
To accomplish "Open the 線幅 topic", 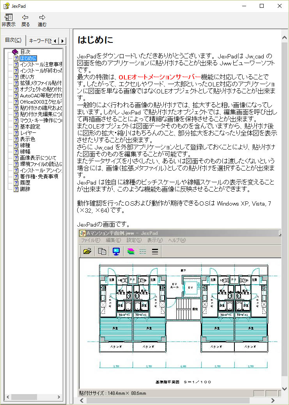I will 25,151.
